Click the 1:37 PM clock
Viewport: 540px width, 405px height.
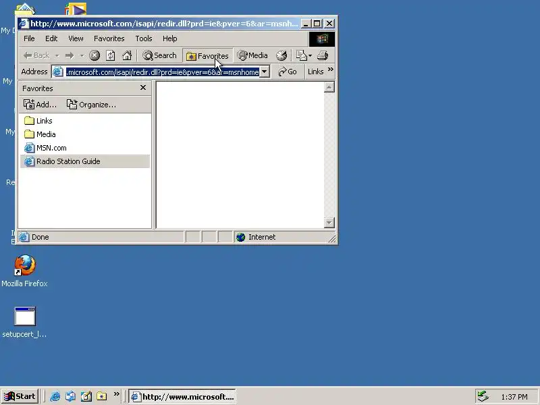coord(514,397)
